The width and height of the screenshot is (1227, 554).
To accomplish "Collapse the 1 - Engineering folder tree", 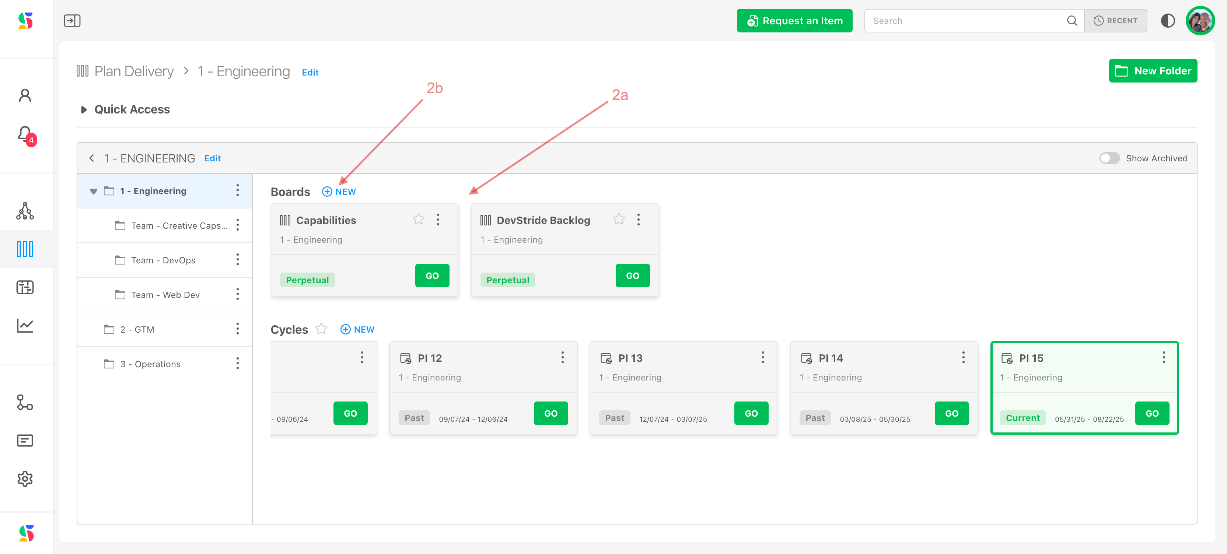I will [93, 192].
